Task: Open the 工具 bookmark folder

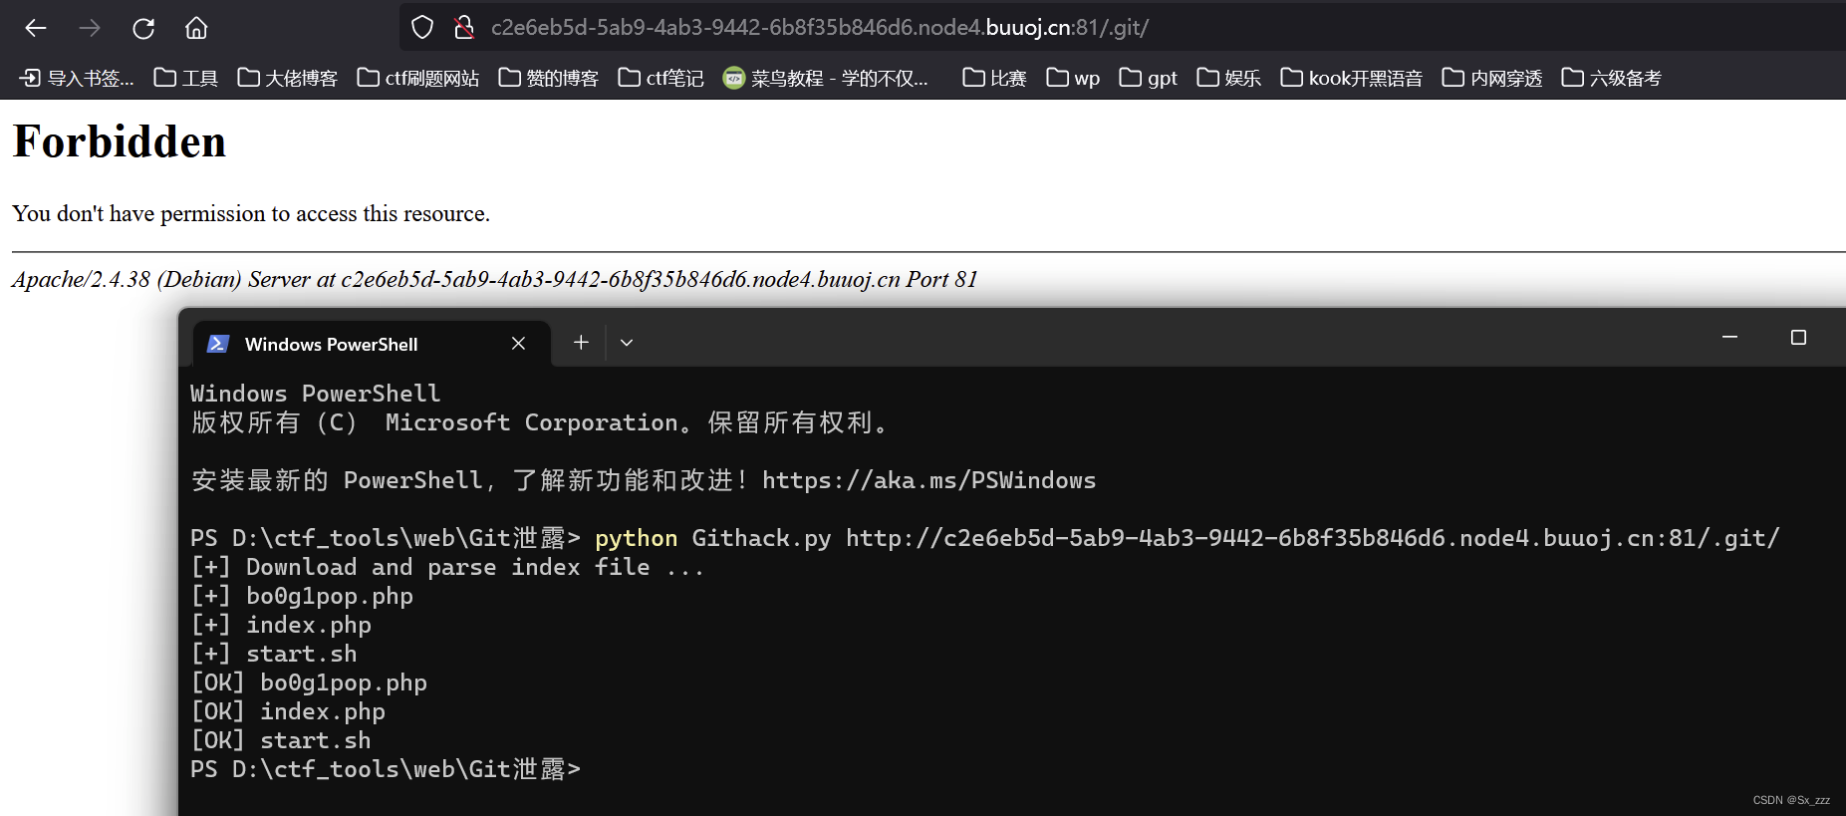Action: 186,78
